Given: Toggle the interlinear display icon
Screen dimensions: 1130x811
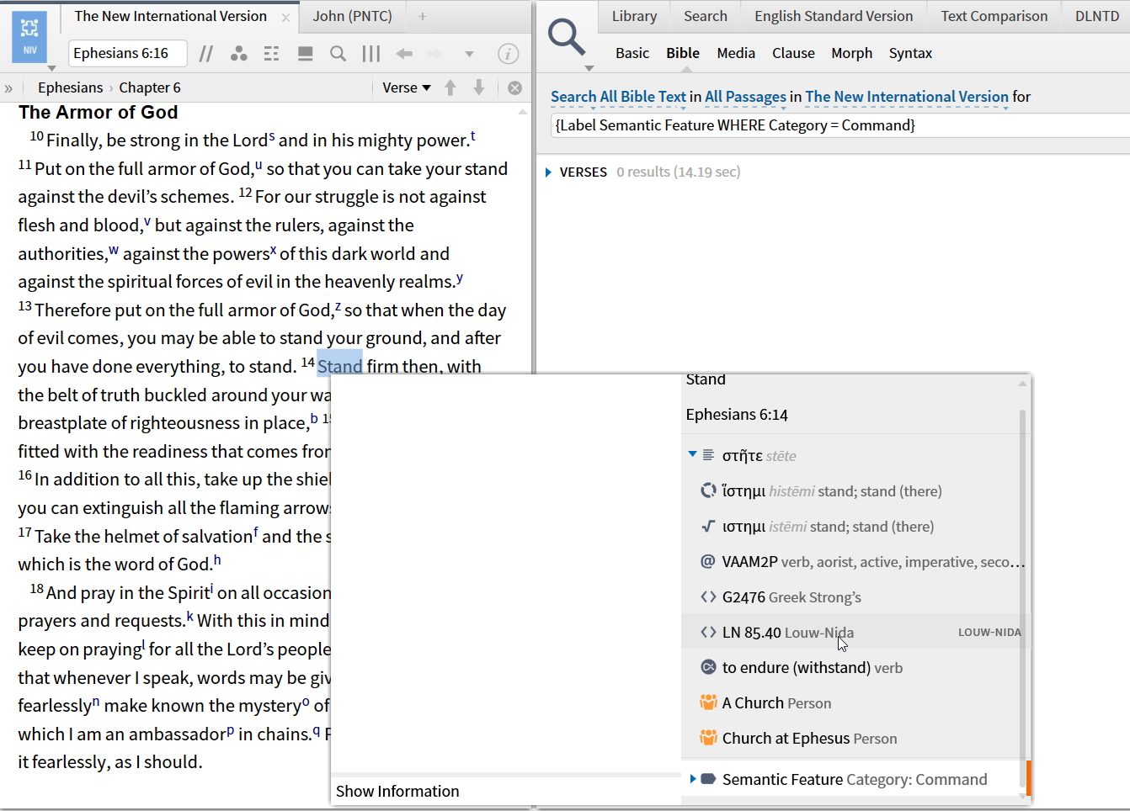Looking at the screenshot, I should coord(271,54).
